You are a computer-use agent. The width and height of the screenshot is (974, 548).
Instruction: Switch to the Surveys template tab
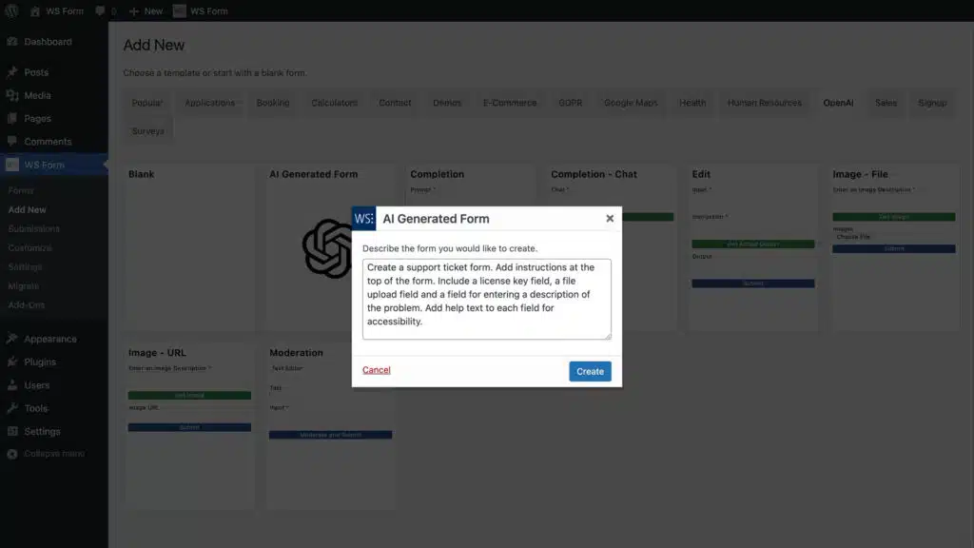pyautogui.click(x=147, y=131)
